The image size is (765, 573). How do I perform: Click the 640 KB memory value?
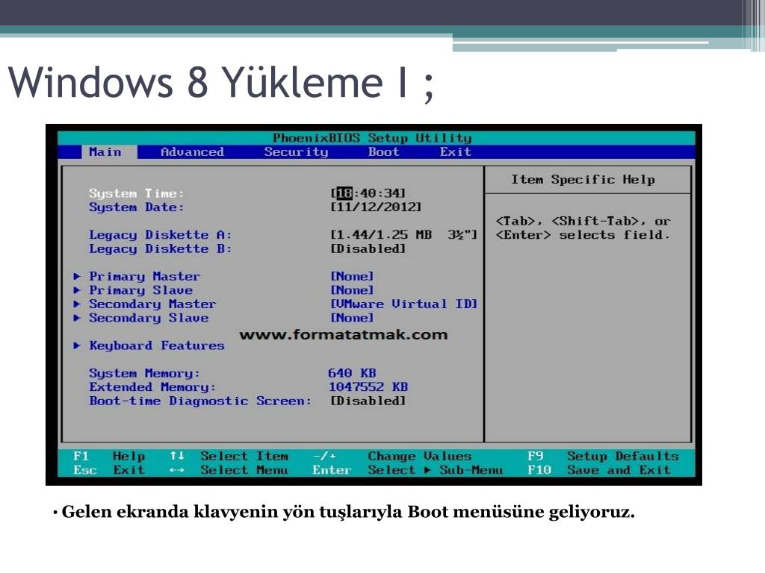tap(352, 373)
